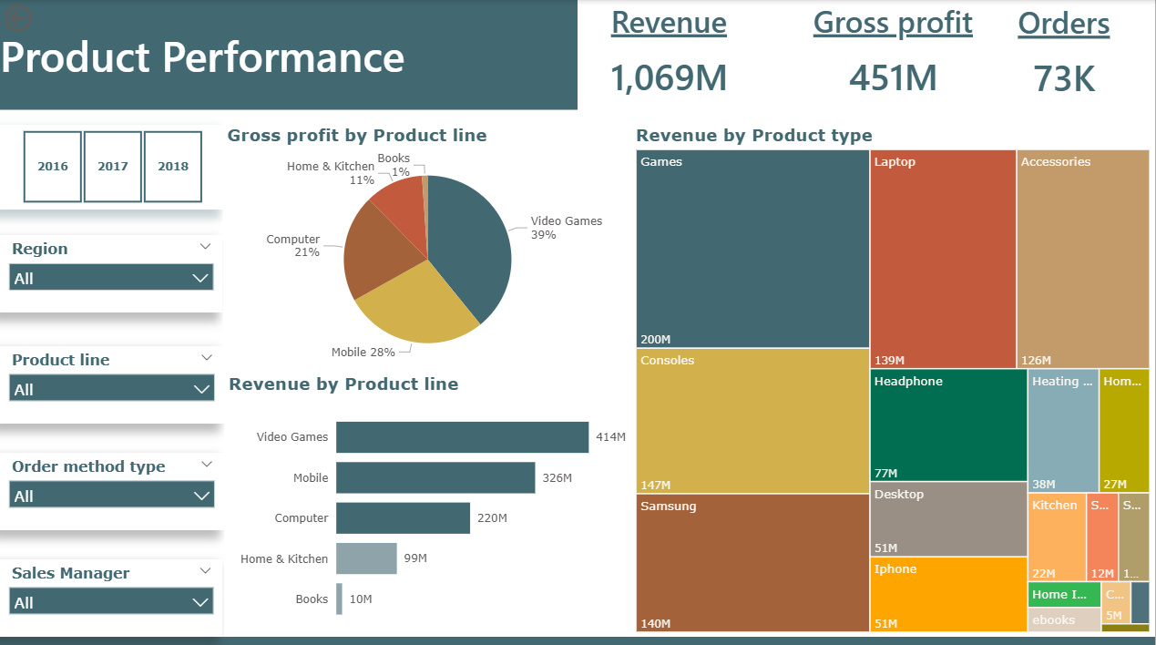Open the Gross profit heading link

(x=893, y=23)
